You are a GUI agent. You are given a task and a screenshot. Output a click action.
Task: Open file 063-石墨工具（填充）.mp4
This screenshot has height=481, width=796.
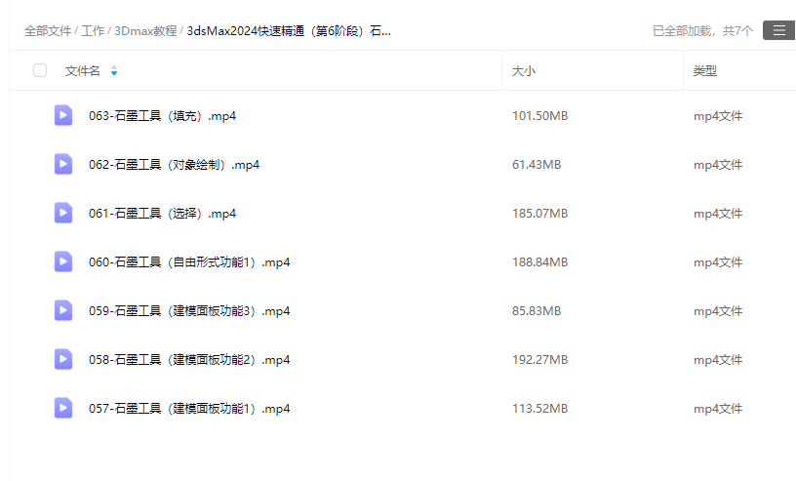coord(162,116)
